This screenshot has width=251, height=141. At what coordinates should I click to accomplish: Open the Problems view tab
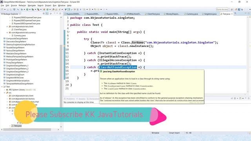click(69, 99)
